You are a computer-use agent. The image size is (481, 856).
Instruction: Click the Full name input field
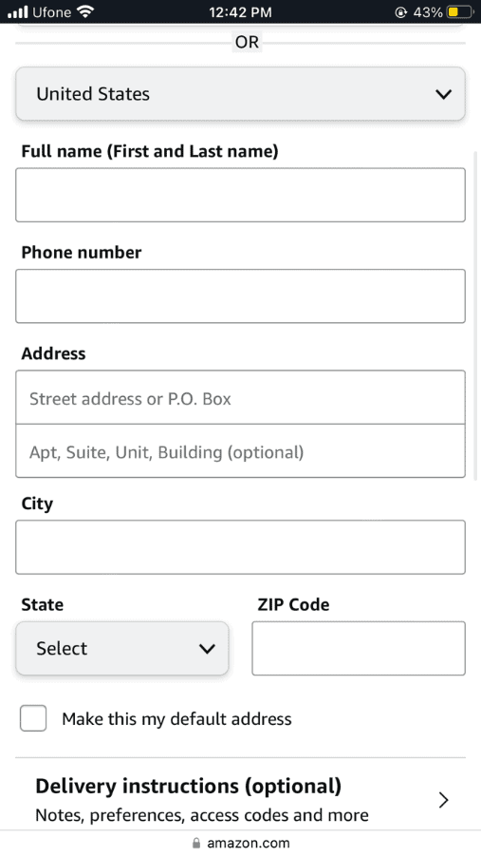[241, 195]
